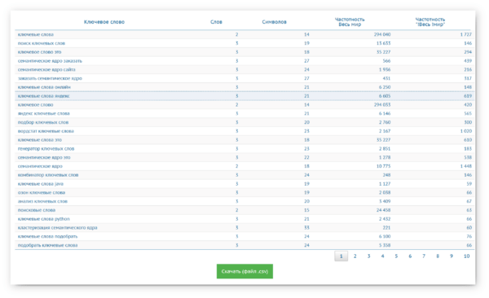Click the frequency value 3 409
Image resolution: width=489 pixels, height=298 pixels.
point(385,201)
